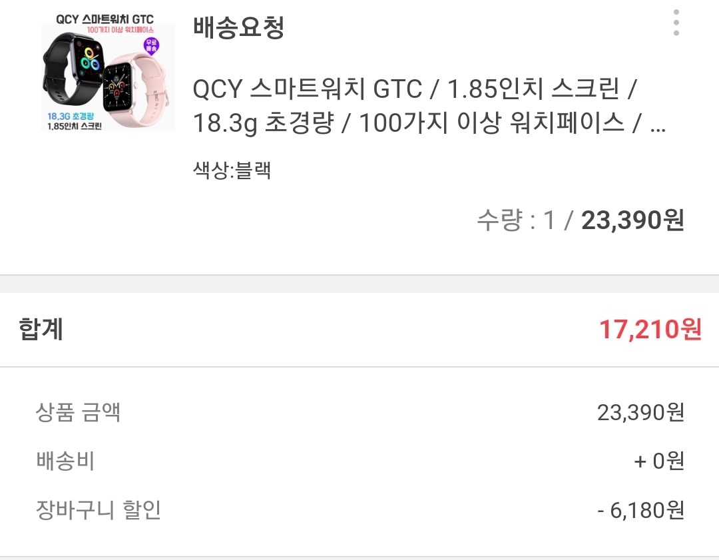The width and height of the screenshot is (719, 560).
Task: Select the 상품 금액 row label
Action: [x=78, y=412]
